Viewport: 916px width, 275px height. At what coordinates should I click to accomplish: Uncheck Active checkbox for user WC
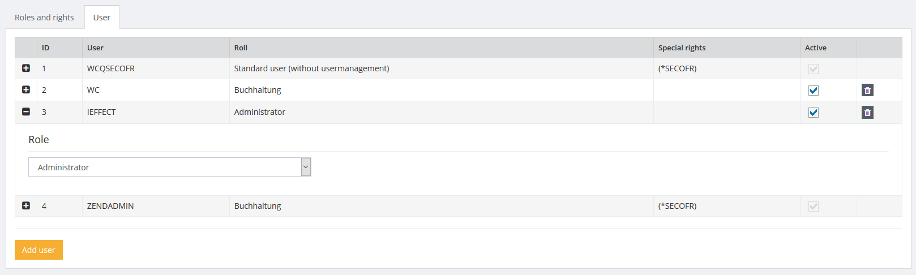coord(814,91)
